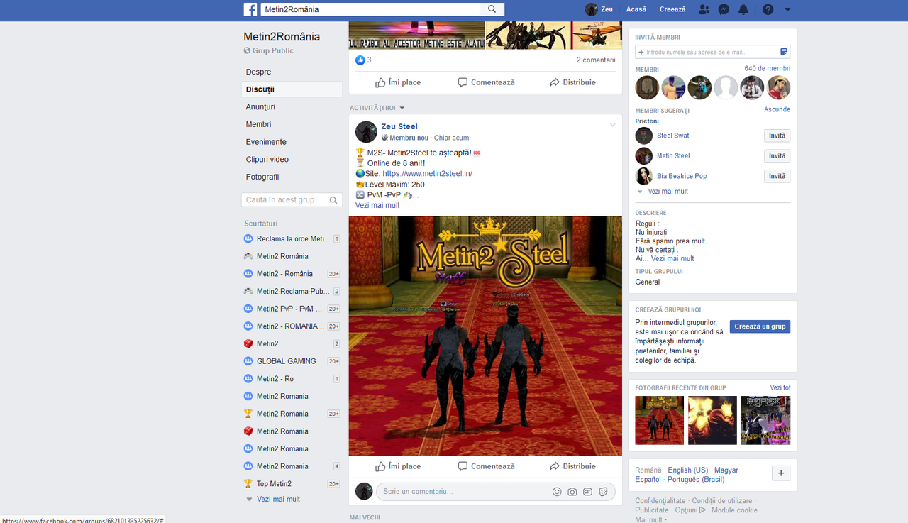
Task: Invite Metin Steel to the group
Action: click(777, 155)
